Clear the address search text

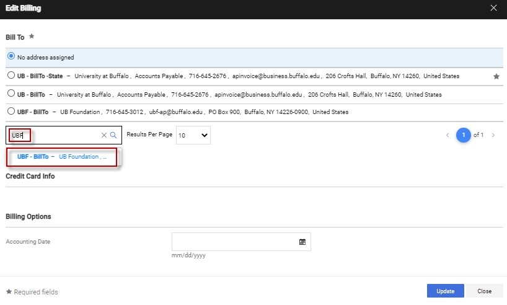(x=104, y=135)
